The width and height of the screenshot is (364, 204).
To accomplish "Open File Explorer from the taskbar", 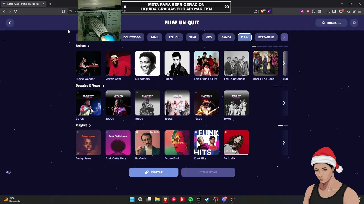I will pos(157,199).
